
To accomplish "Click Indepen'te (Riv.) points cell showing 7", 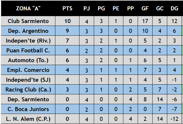I will (x=67, y=41).
